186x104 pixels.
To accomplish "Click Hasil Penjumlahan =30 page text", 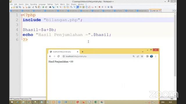I will pyautogui.click(x=61, y=62).
